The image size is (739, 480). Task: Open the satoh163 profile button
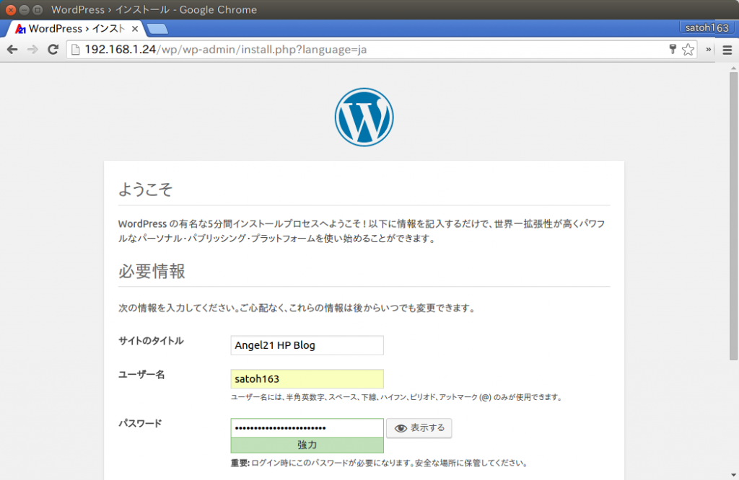[707, 28]
